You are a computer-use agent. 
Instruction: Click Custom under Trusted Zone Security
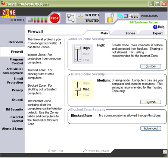click(151, 102)
